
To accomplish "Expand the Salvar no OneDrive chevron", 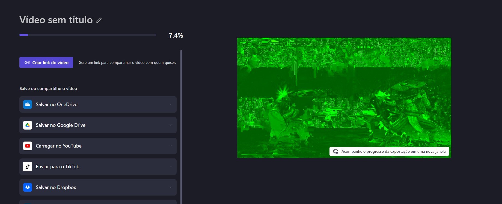I will [171, 104].
